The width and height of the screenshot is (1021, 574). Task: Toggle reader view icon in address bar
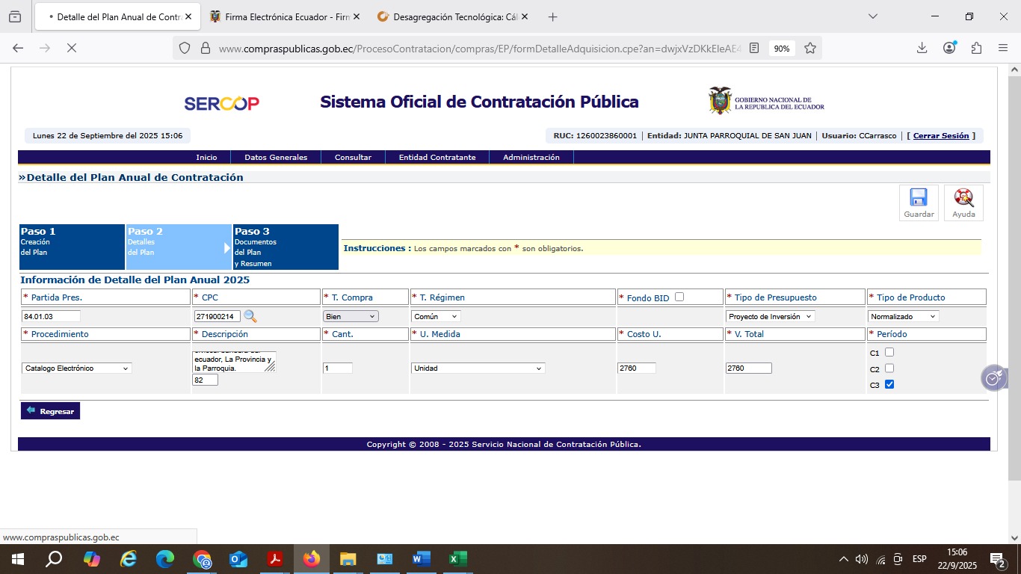(x=754, y=48)
